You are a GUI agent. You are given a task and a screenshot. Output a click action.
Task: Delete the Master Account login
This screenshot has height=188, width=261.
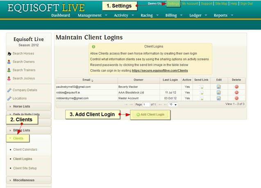(x=236, y=98)
